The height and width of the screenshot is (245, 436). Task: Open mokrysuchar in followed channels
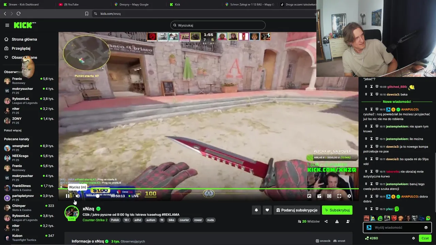[29, 91]
